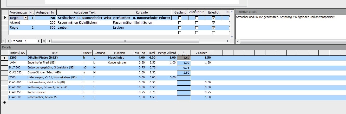The width and height of the screenshot is (346, 114).
Task: Select row marker of task 150
Action: 5,18
